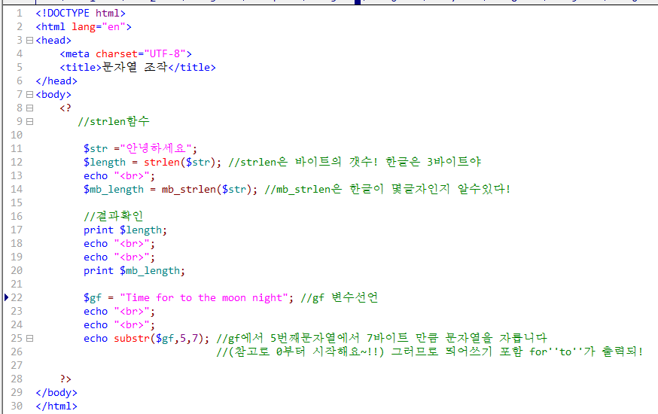Image resolution: width=658 pixels, height=414 pixels.
Task: Click line number 10 in the gutter
Action: click(x=17, y=135)
